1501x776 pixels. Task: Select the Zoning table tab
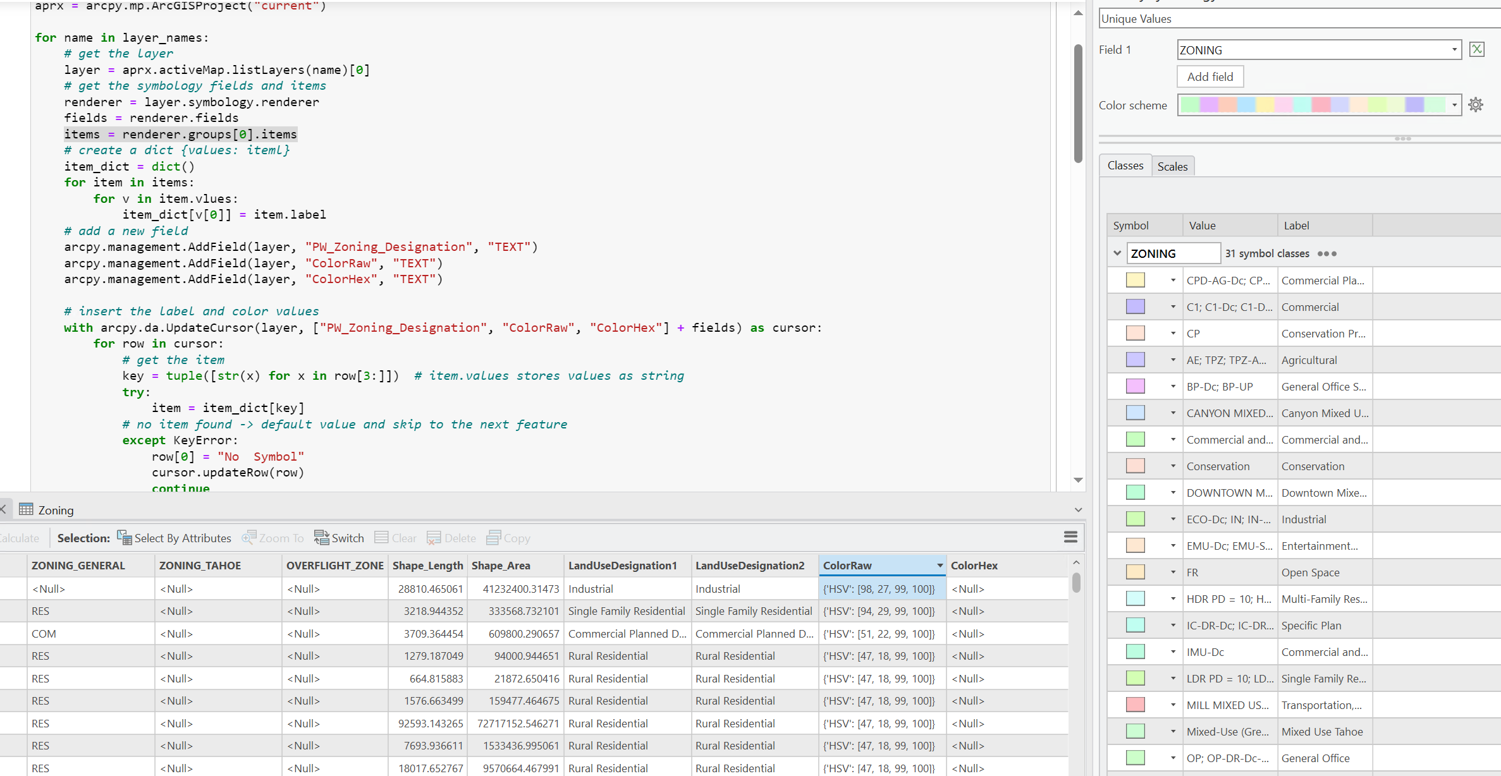[56, 509]
